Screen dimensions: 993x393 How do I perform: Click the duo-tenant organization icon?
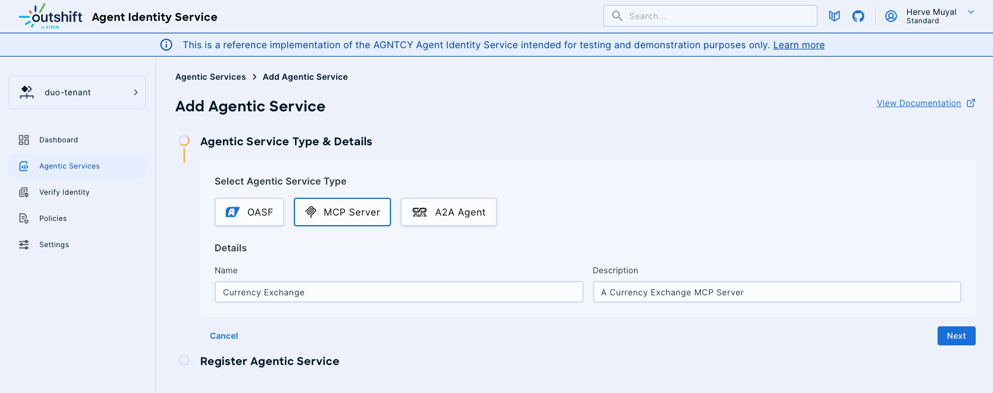tap(27, 92)
